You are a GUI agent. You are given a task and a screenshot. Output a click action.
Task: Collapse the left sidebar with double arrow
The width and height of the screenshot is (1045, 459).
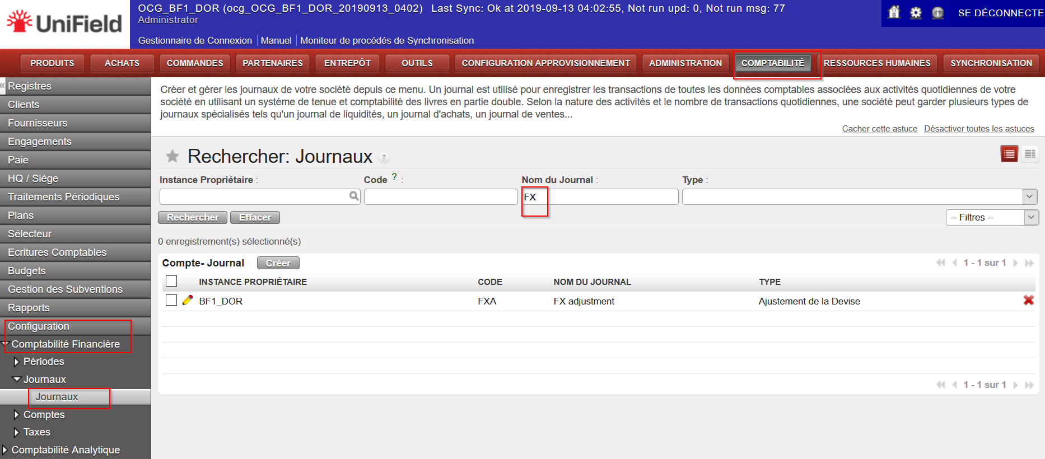pos(2,85)
